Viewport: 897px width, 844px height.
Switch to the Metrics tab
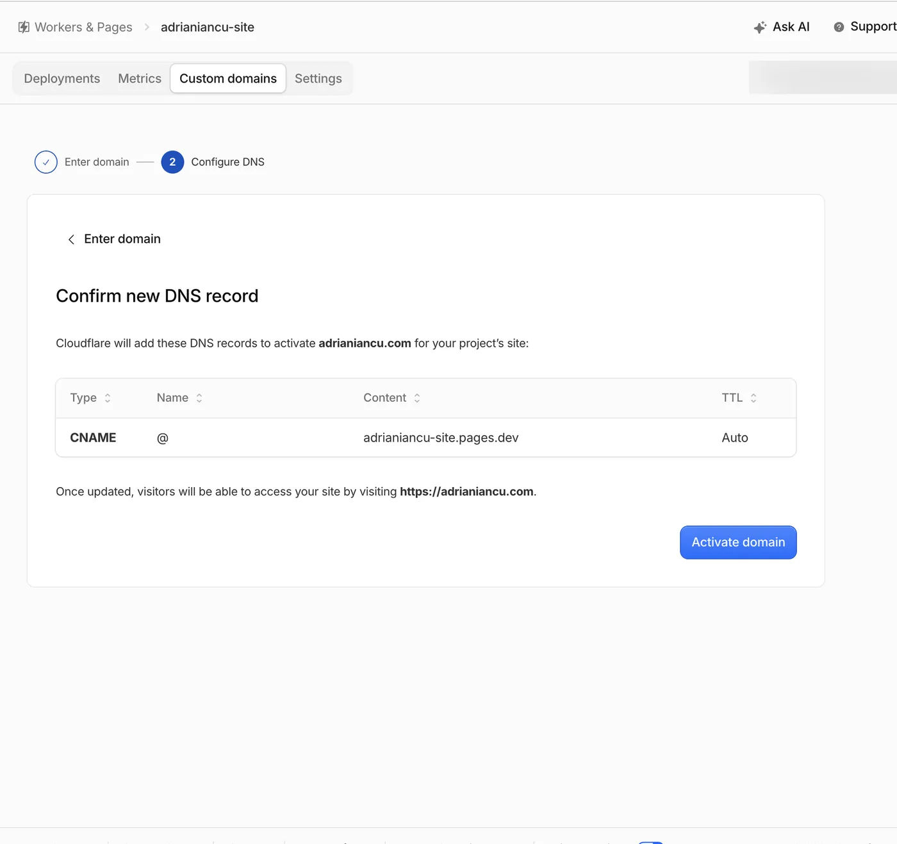140,78
